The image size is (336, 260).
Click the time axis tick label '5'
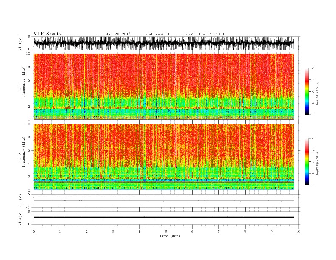coord(166,232)
